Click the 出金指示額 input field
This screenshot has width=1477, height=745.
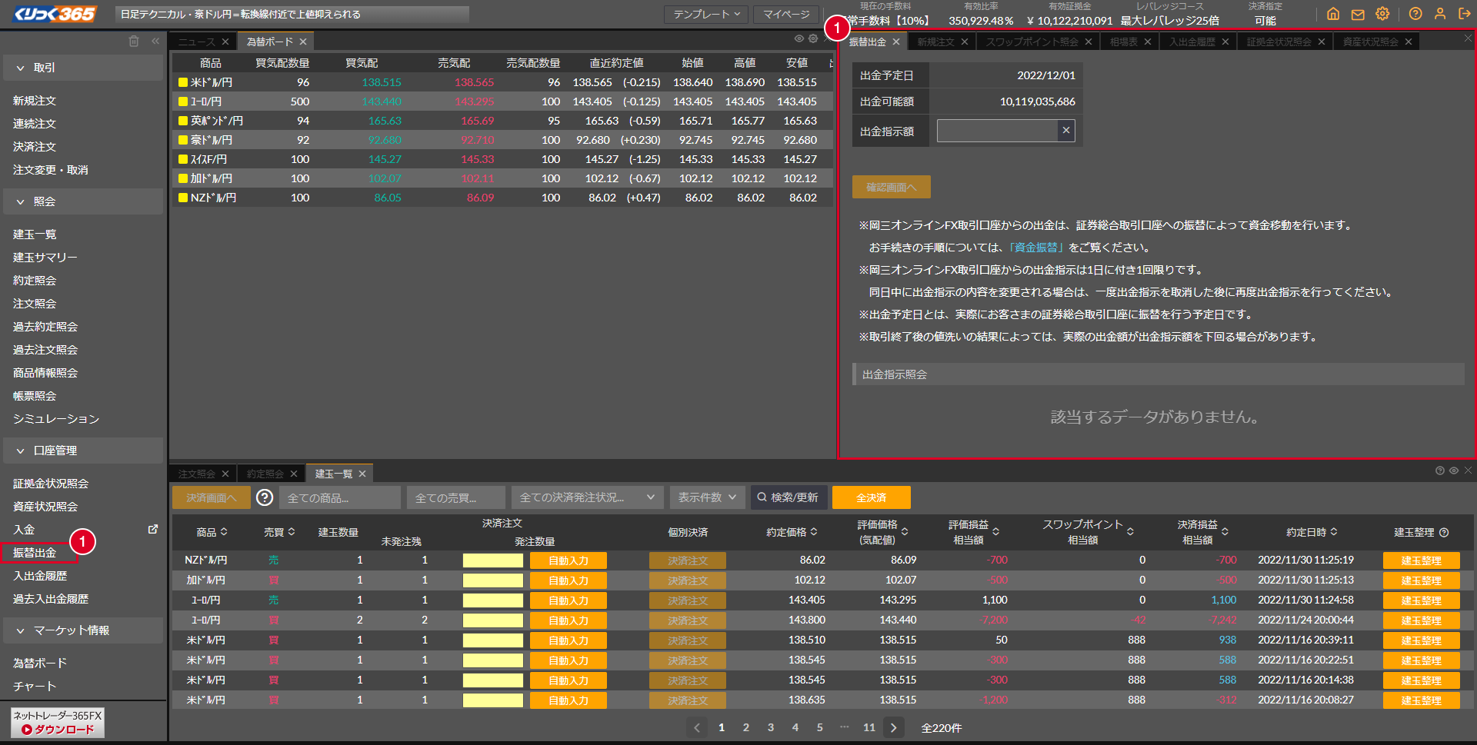pos(997,131)
